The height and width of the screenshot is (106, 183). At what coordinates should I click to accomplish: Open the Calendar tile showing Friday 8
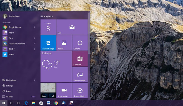click(x=48, y=27)
